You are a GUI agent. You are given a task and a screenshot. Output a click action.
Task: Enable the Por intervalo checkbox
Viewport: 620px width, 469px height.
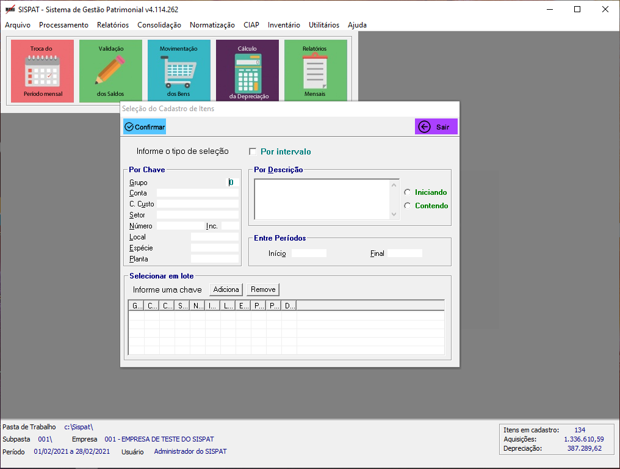coord(253,151)
